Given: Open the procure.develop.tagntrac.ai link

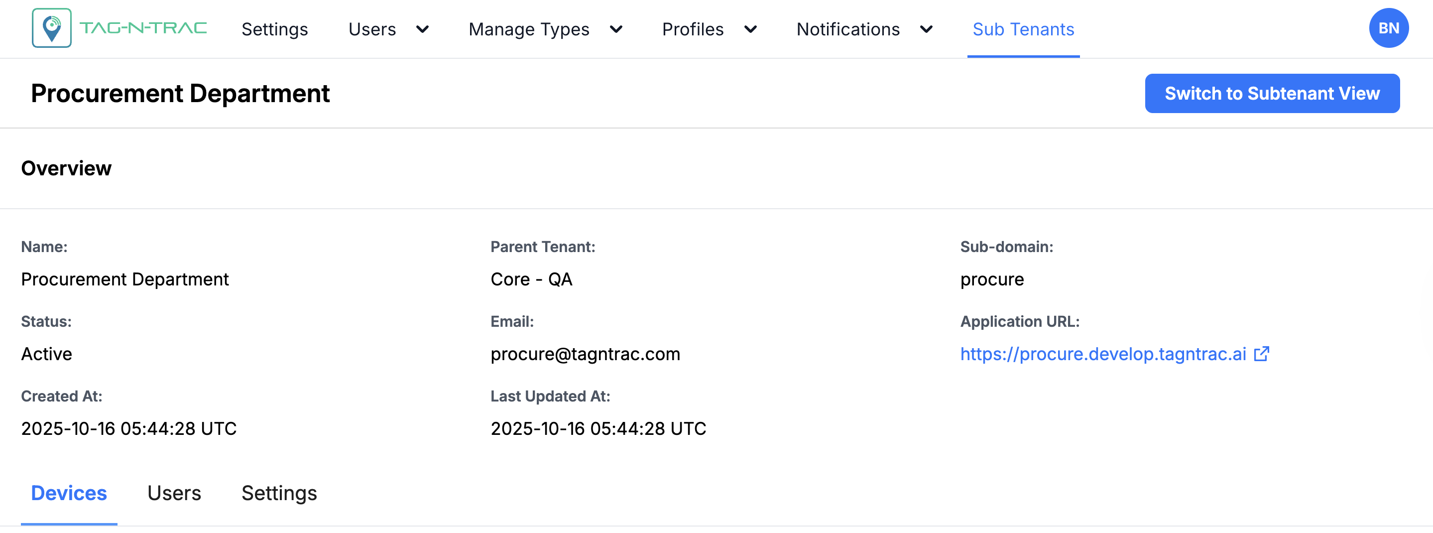Looking at the screenshot, I should tap(1102, 354).
